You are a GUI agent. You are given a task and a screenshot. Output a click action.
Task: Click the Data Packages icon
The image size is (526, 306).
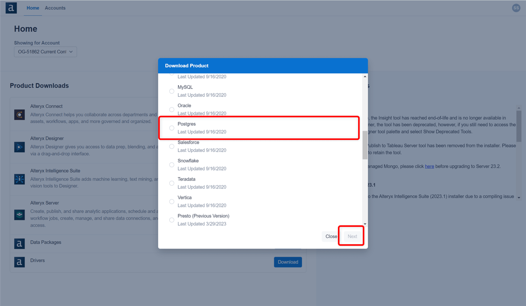[19, 244]
